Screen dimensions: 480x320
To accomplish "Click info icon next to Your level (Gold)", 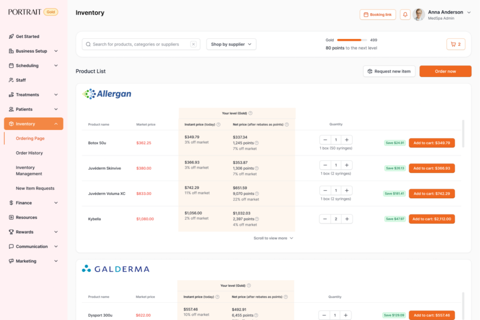I will click(250, 113).
